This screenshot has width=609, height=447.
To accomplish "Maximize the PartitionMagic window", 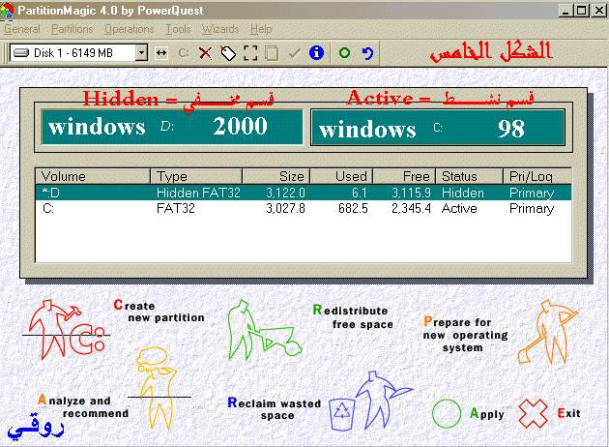I will coord(582,11).
